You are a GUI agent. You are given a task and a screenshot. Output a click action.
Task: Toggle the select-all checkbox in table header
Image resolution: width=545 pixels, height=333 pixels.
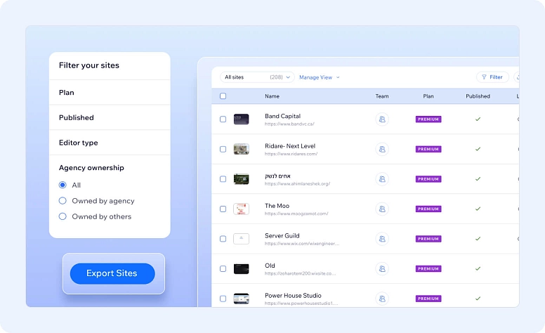[x=223, y=96]
